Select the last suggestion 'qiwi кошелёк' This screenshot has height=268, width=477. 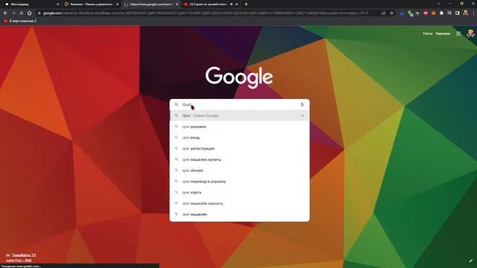[x=240, y=214]
